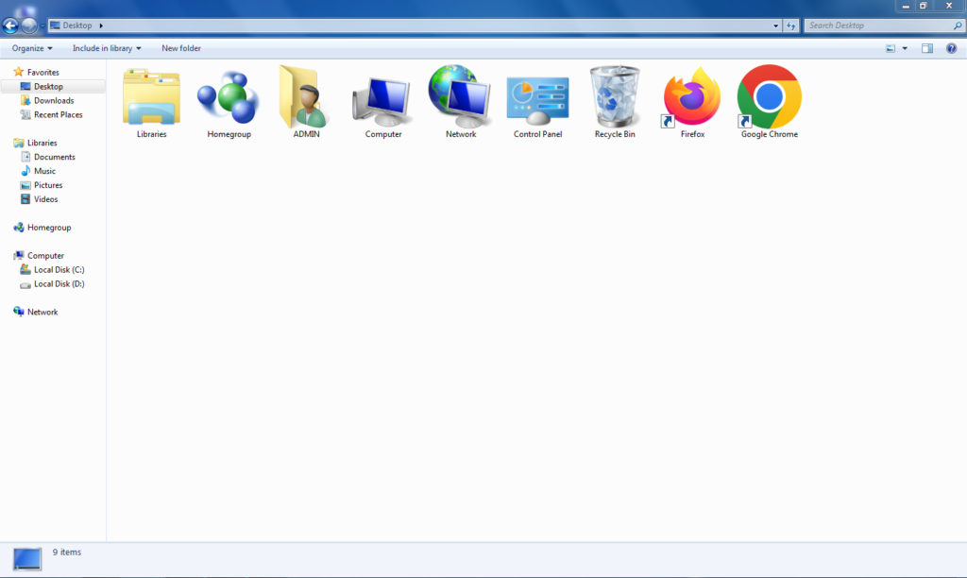Click the Help question mark icon
This screenshot has width=967, height=578.
pyautogui.click(x=951, y=48)
